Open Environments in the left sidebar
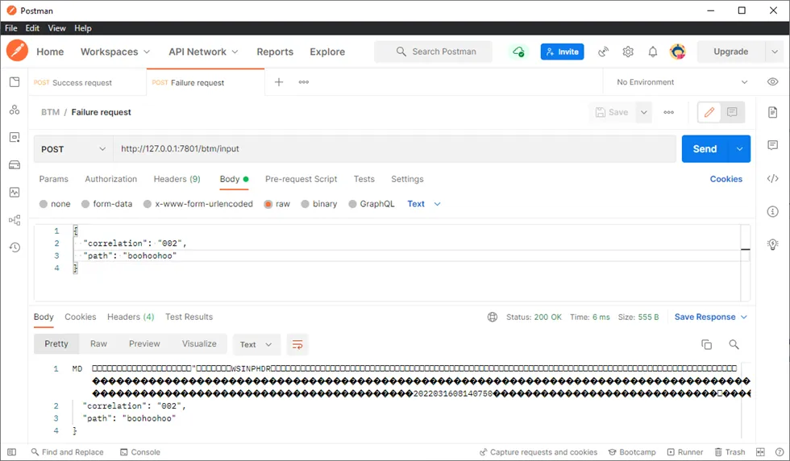Screen dimensions: 790x461 coord(15,137)
